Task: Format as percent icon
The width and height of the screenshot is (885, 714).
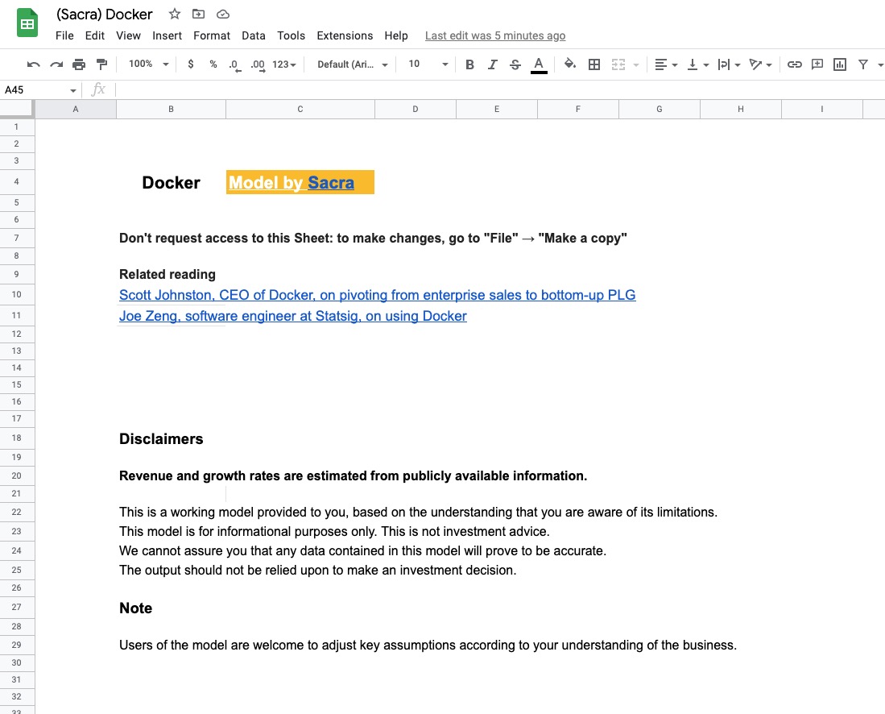Action: (x=213, y=64)
